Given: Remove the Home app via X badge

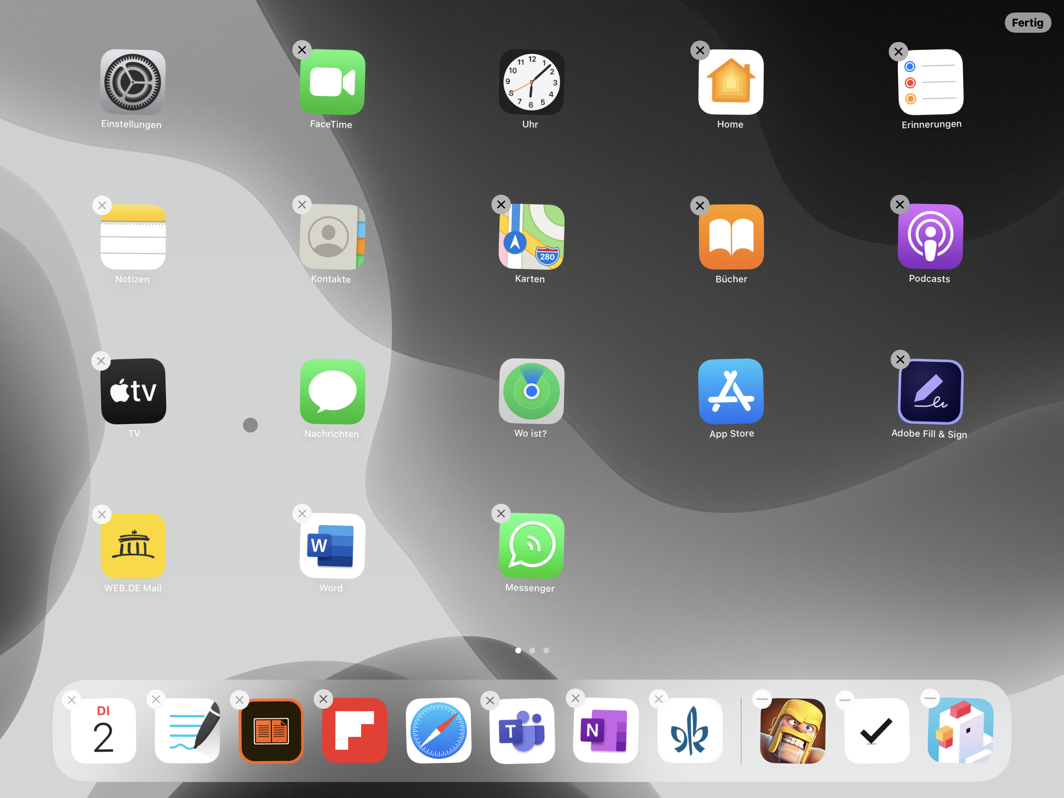Looking at the screenshot, I should pos(700,50).
